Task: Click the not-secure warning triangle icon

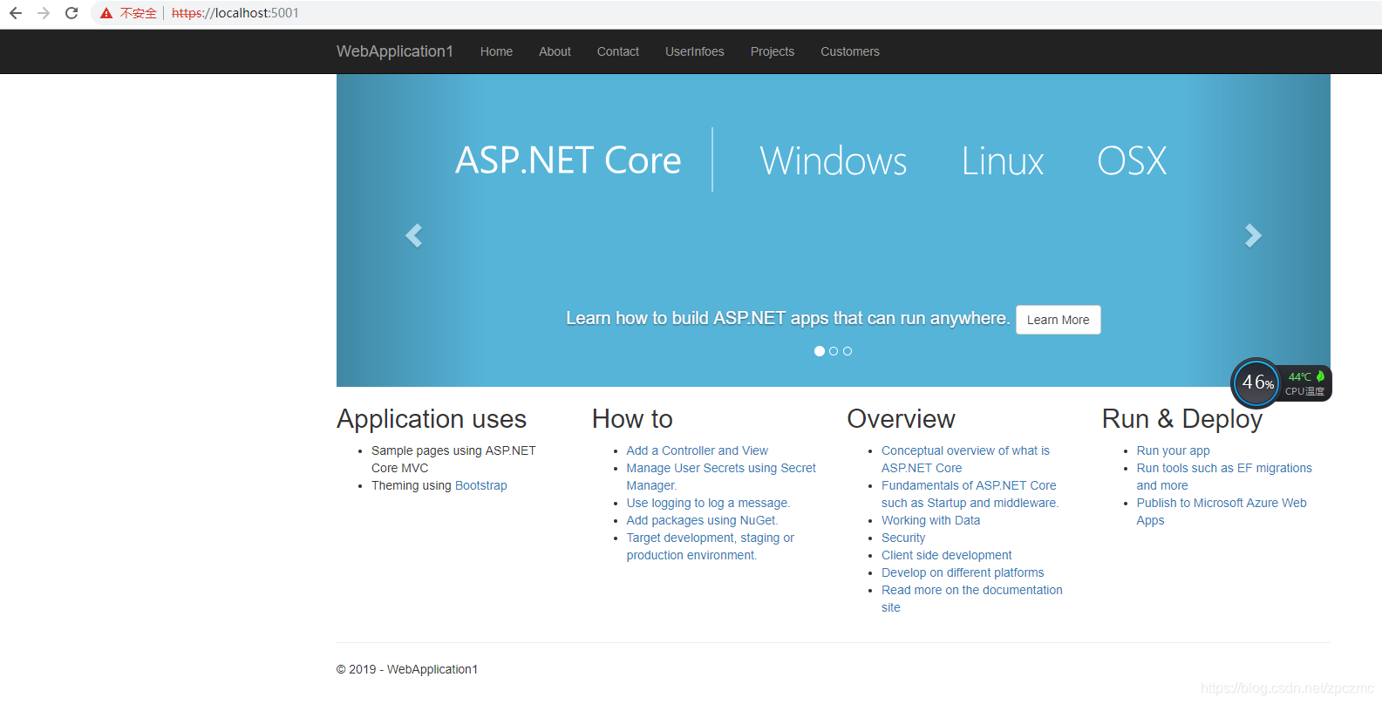Action: coord(106,13)
